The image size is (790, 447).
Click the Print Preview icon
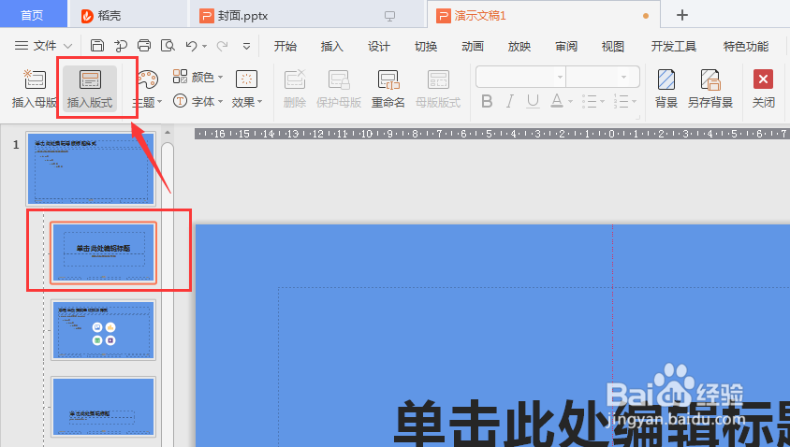168,46
